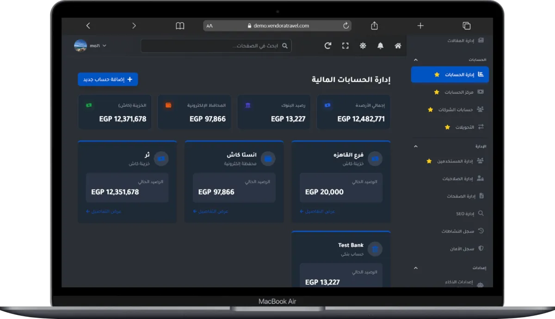The height and width of the screenshot is (319, 555).
Task: Show the Safari tab overview
Action: click(466, 26)
